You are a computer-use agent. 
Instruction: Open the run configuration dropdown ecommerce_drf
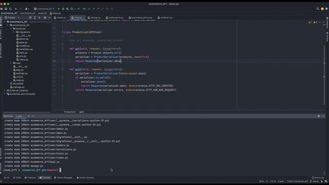tap(44, 9)
